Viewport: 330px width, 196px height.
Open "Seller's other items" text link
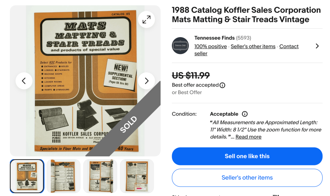point(253,46)
